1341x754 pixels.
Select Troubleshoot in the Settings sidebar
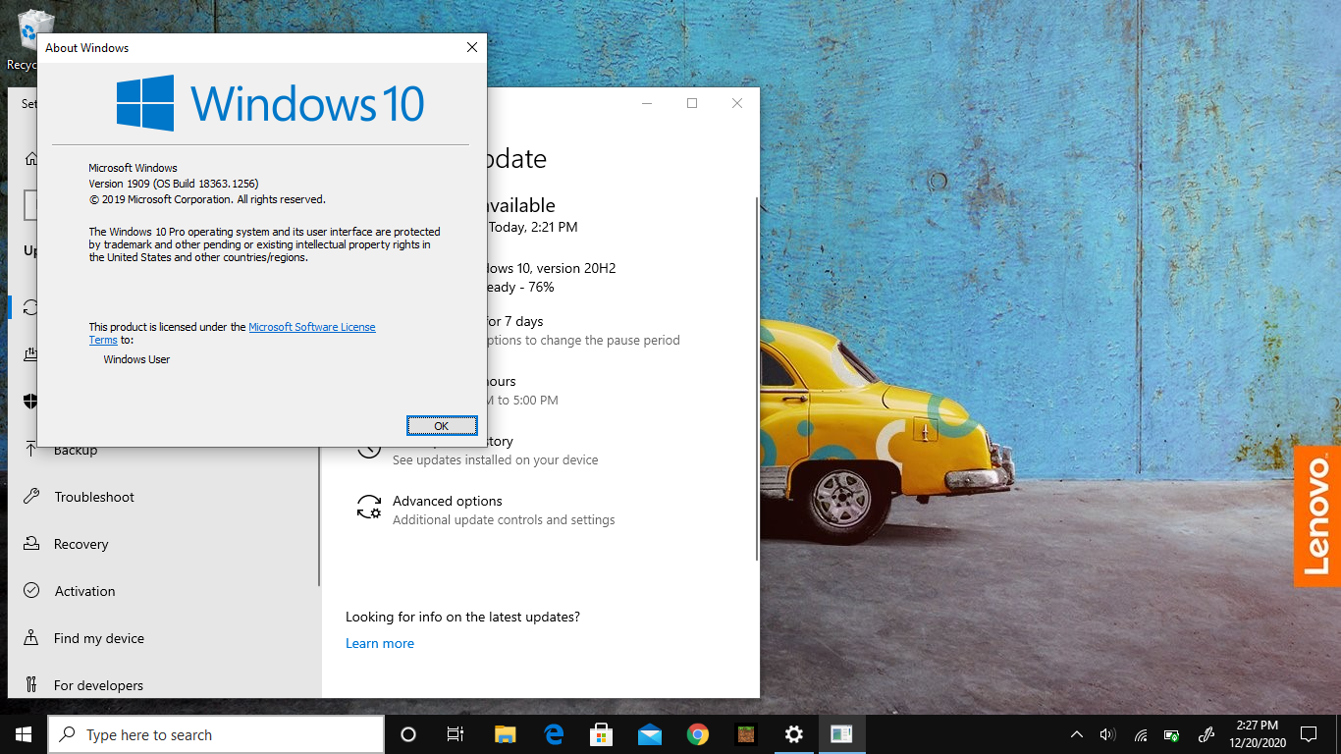[94, 497]
